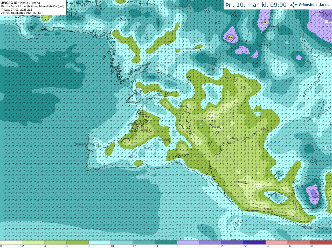Screen dimensions: 332x248
Task: Click the Holtavörðuheiði station dot
Action: point(190,8)
